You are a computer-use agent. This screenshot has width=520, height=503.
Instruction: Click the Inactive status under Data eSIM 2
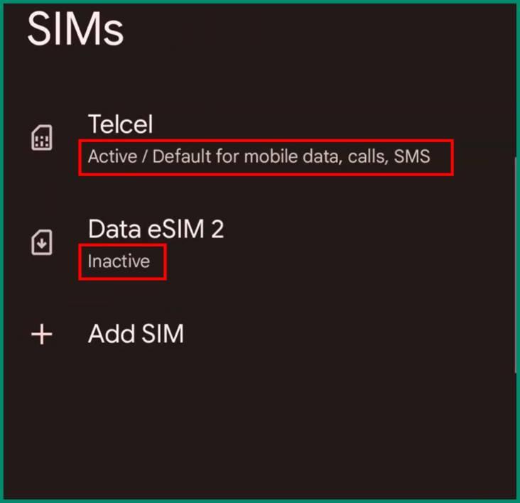[119, 261]
